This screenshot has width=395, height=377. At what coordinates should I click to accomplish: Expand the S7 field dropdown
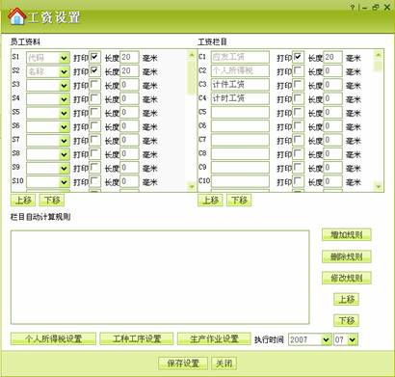[65, 141]
